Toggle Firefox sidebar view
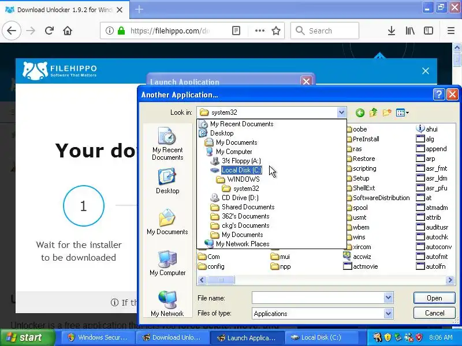This screenshot has height=346, width=462. coord(428,31)
